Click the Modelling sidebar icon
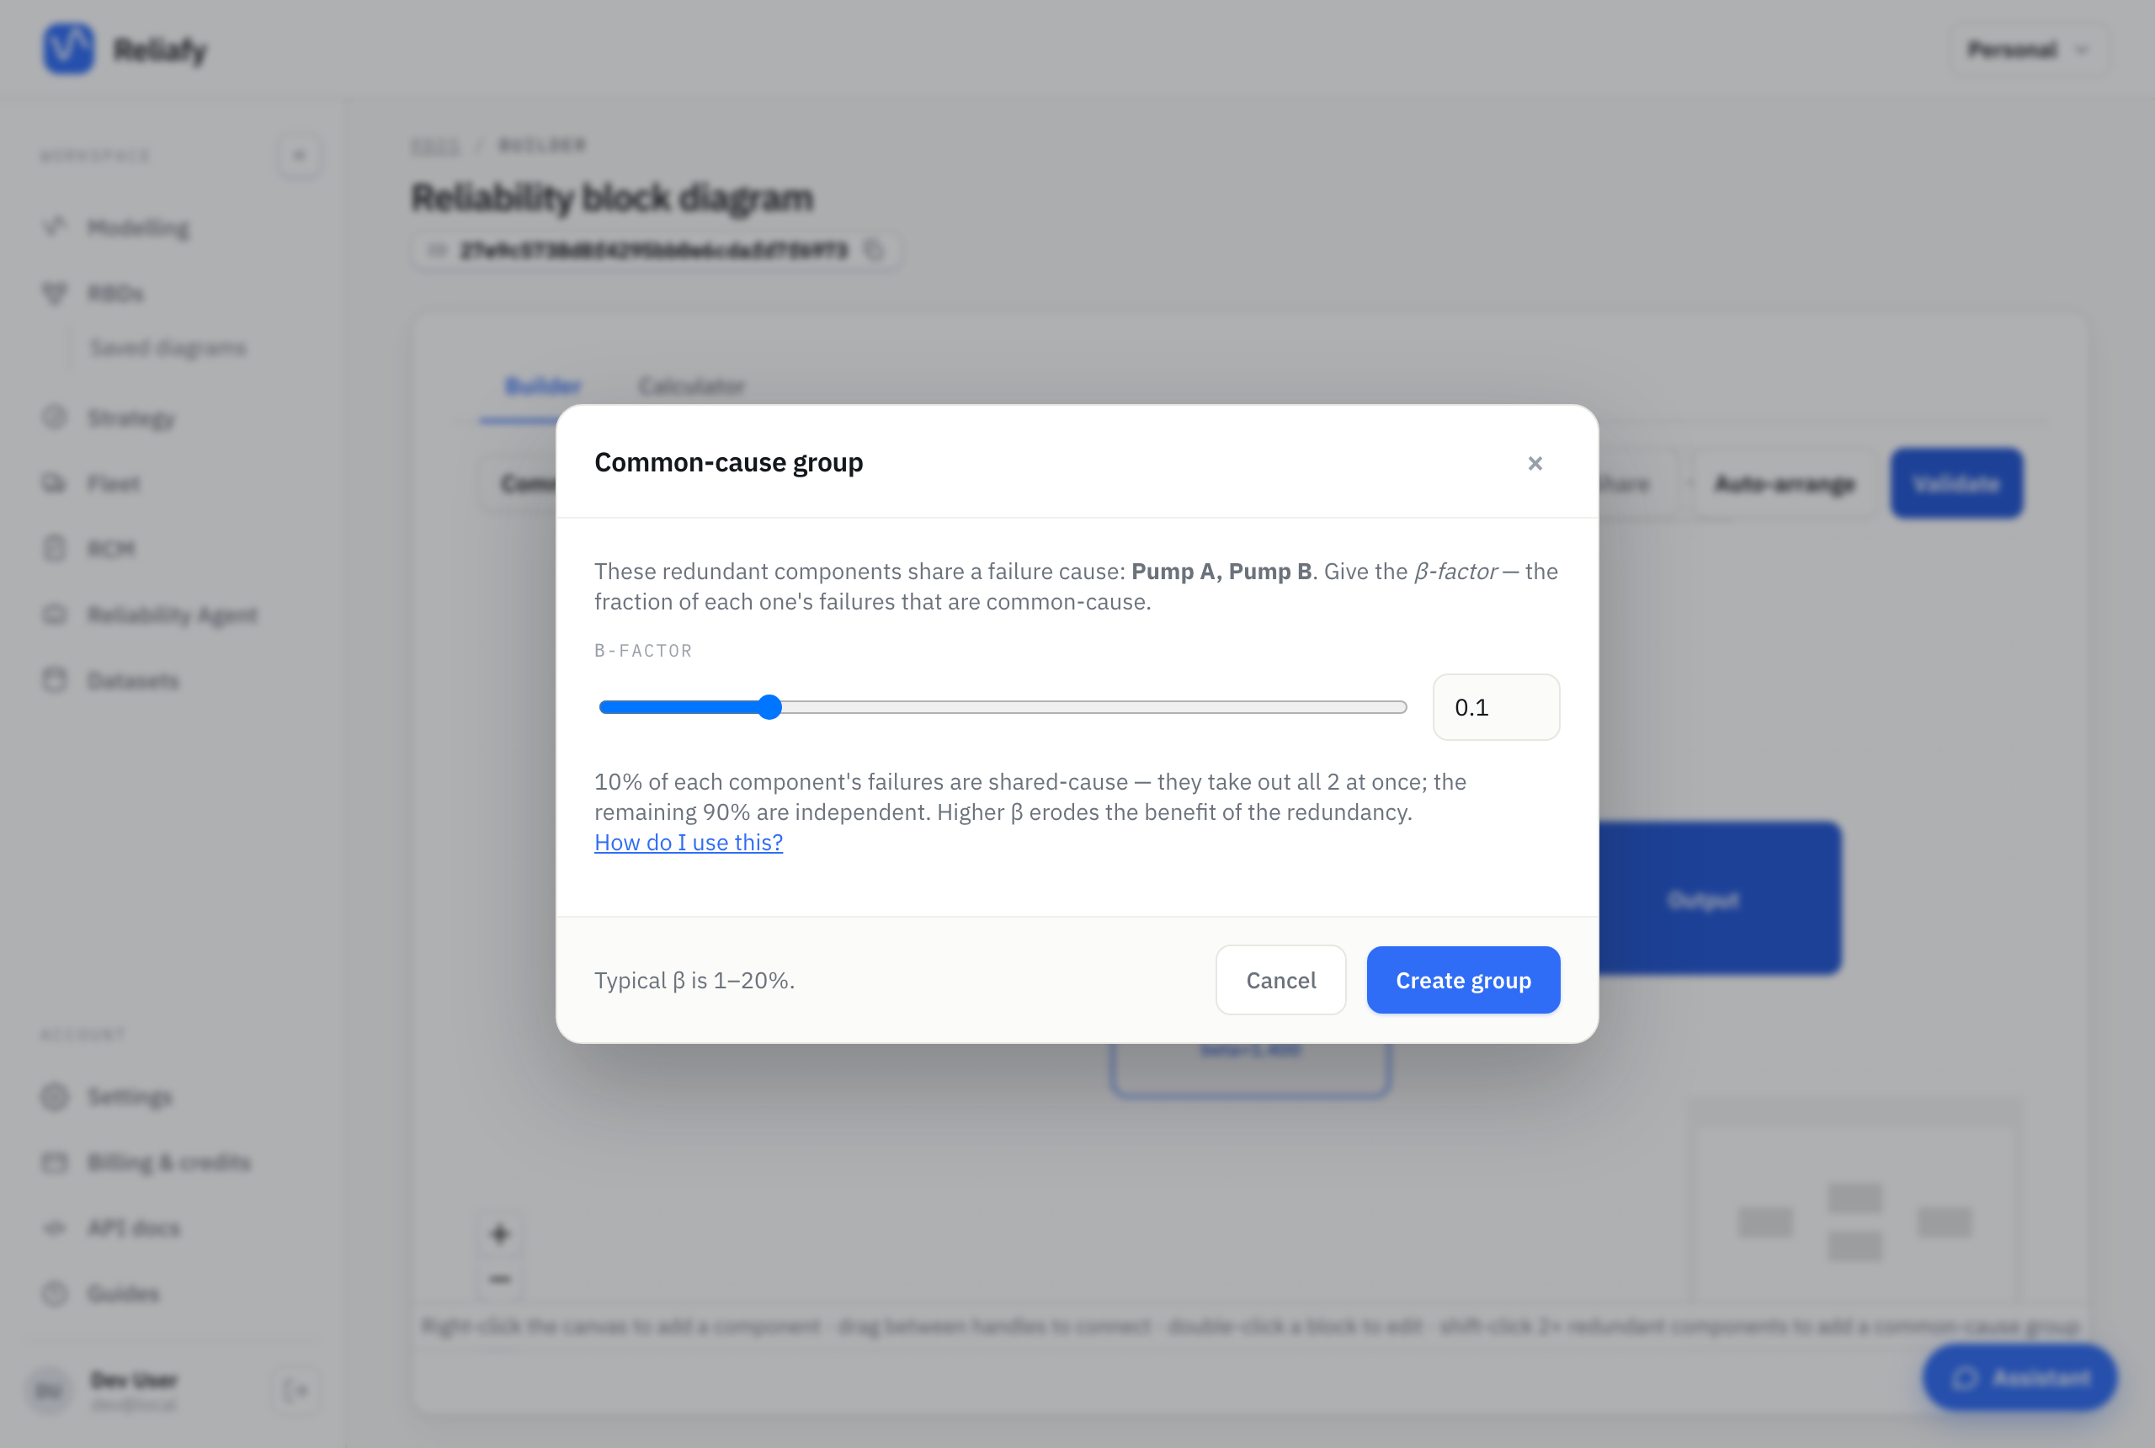This screenshot has height=1448, width=2155. pos(55,226)
